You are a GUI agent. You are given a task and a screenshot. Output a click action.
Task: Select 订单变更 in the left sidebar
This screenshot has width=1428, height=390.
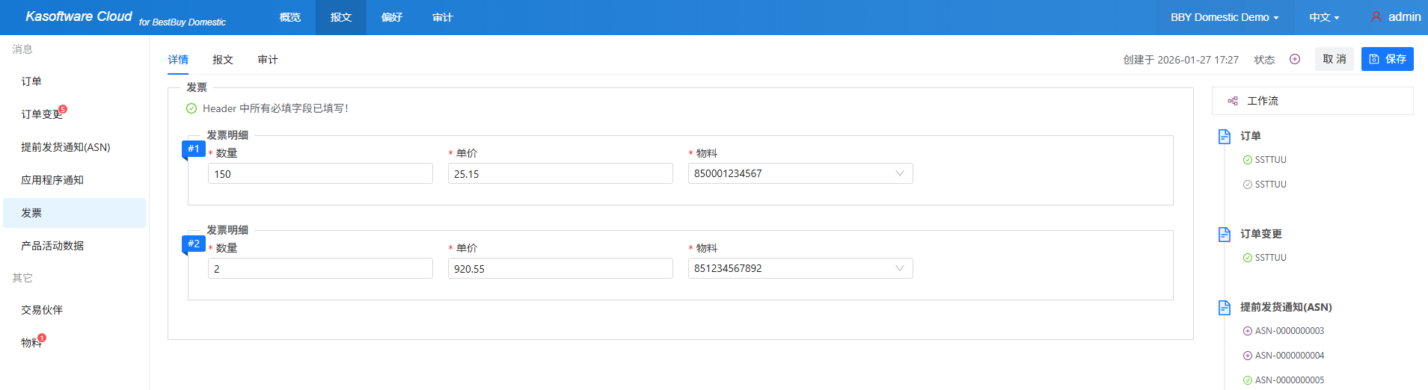click(41, 114)
